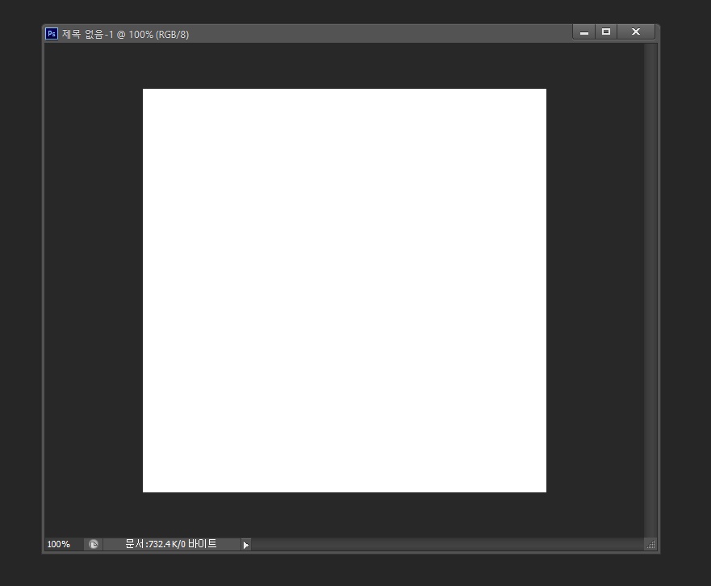Open the status bar options arrow menu
The height and width of the screenshot is (586, 711).
(246, 545)
